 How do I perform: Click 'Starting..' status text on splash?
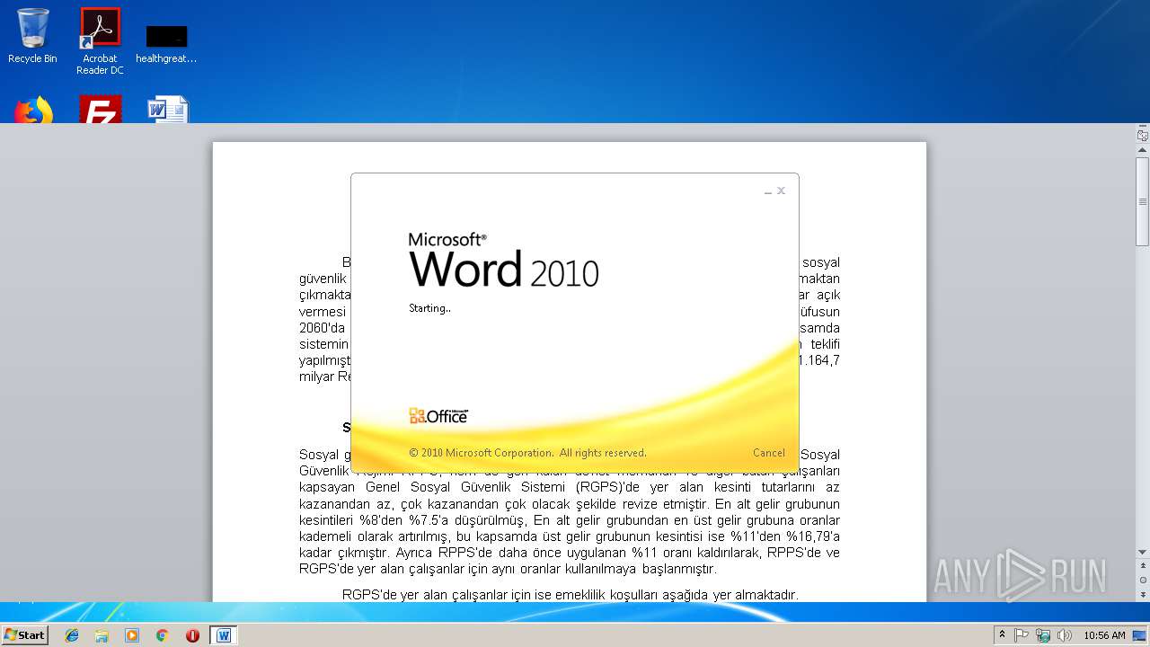430,308
